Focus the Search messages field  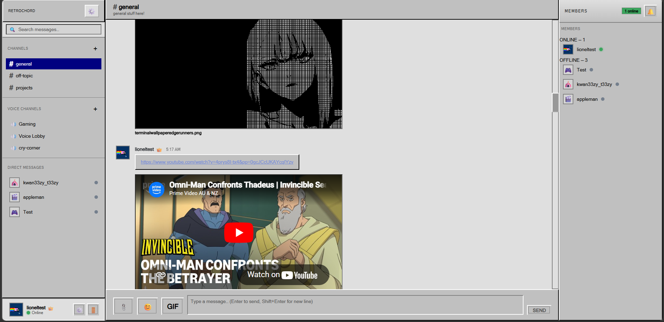tap(54, 29)
